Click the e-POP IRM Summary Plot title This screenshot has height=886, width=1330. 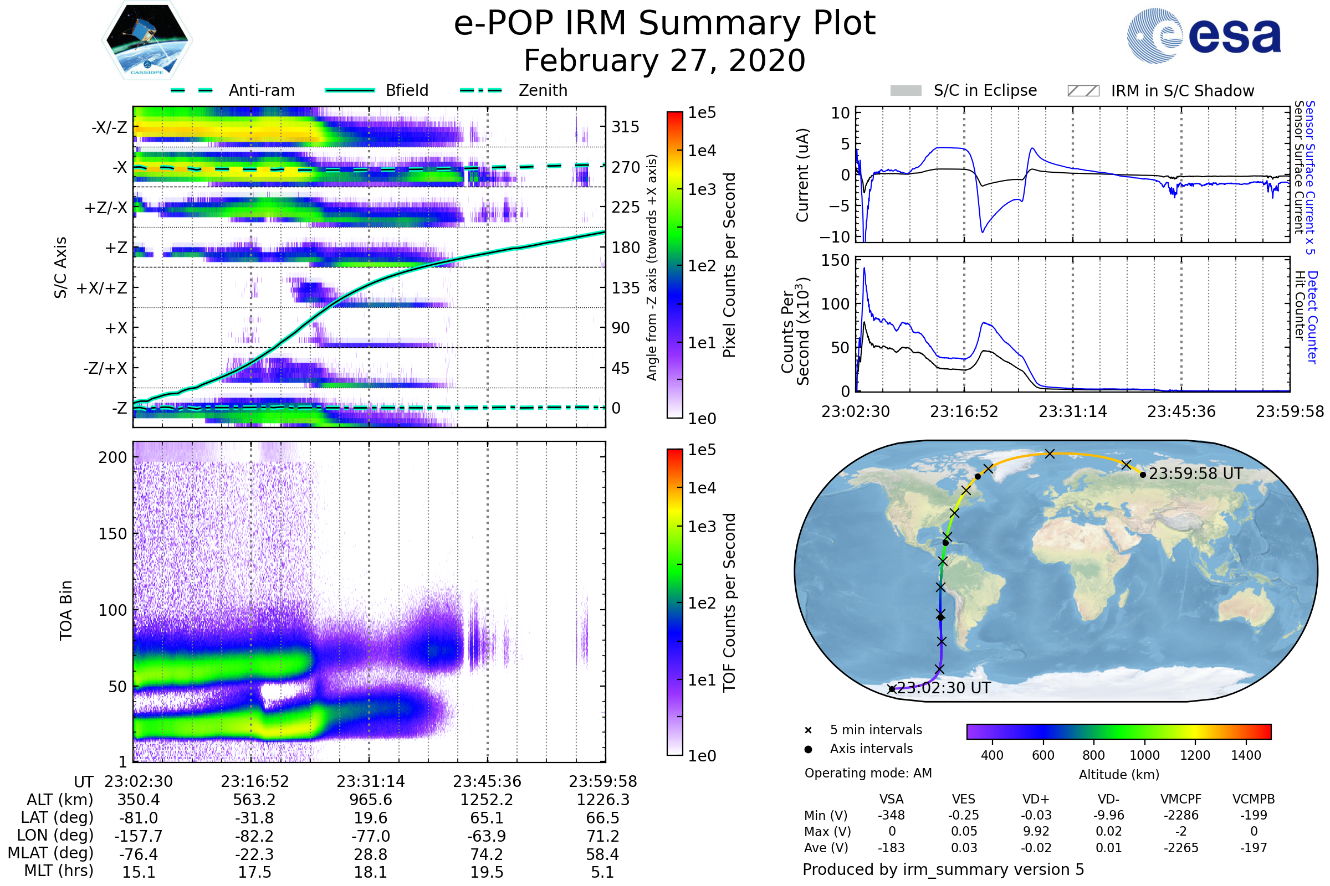coord(664,24)
